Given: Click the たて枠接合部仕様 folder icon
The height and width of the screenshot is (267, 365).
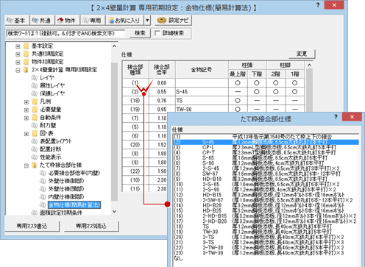Looking at the screenshot, I should tap(35, 165).
